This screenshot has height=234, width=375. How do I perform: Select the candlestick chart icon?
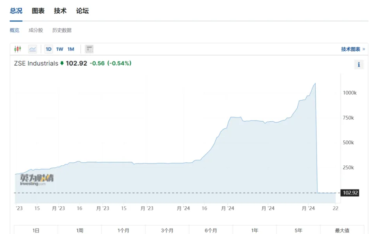(18, 49)
